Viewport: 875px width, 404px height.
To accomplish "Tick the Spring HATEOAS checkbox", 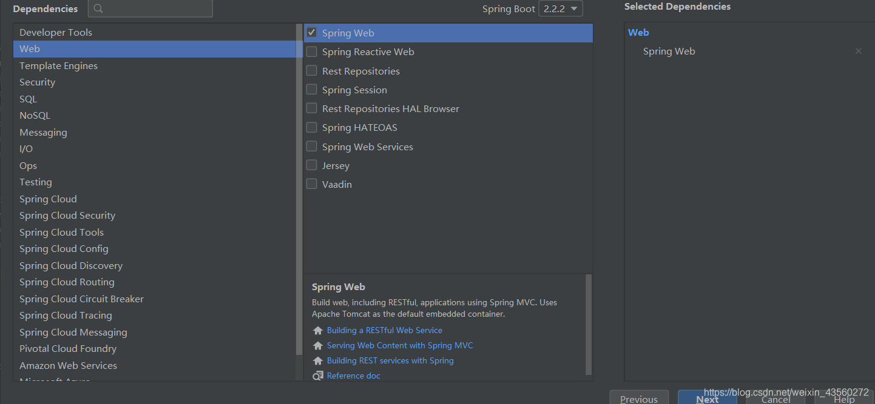I will point(312,127).
